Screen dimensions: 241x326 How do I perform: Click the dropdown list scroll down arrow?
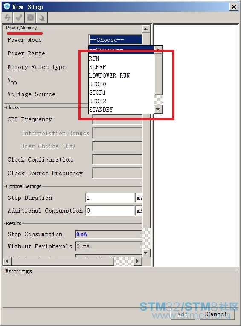[x=158, y=109]
